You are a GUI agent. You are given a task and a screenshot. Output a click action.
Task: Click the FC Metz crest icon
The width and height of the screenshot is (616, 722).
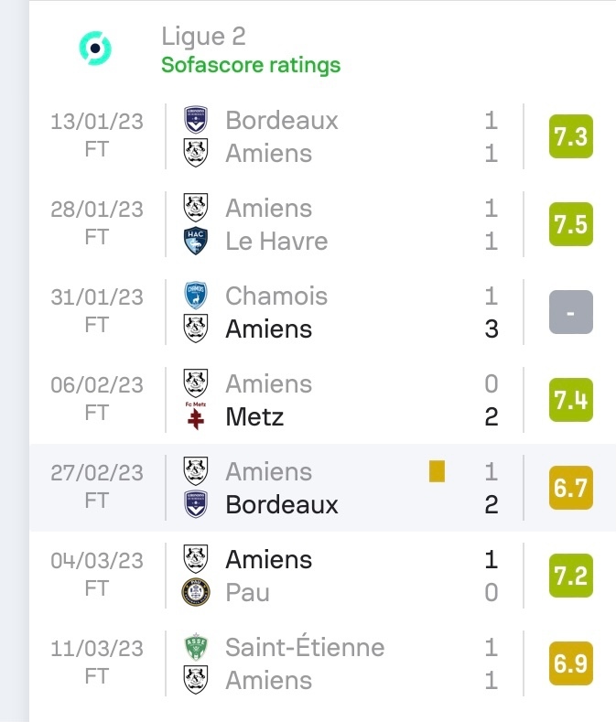tap(195, 416)
